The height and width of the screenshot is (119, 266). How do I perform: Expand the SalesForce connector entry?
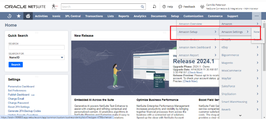(x=240, y=86)
